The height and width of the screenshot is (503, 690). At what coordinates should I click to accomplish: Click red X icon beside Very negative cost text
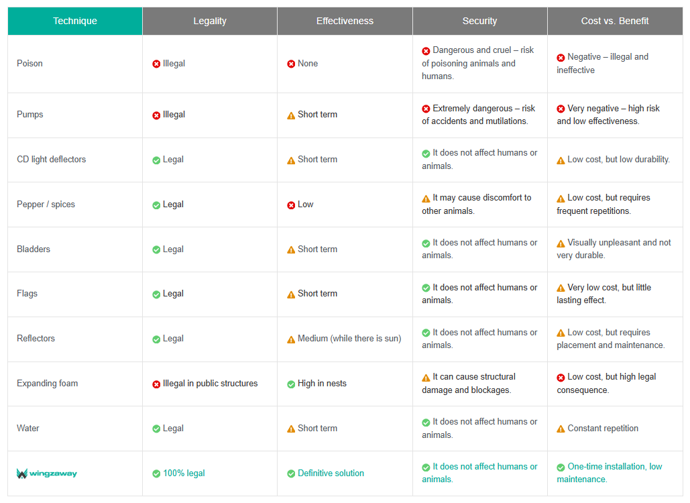(x=561, y=109)
